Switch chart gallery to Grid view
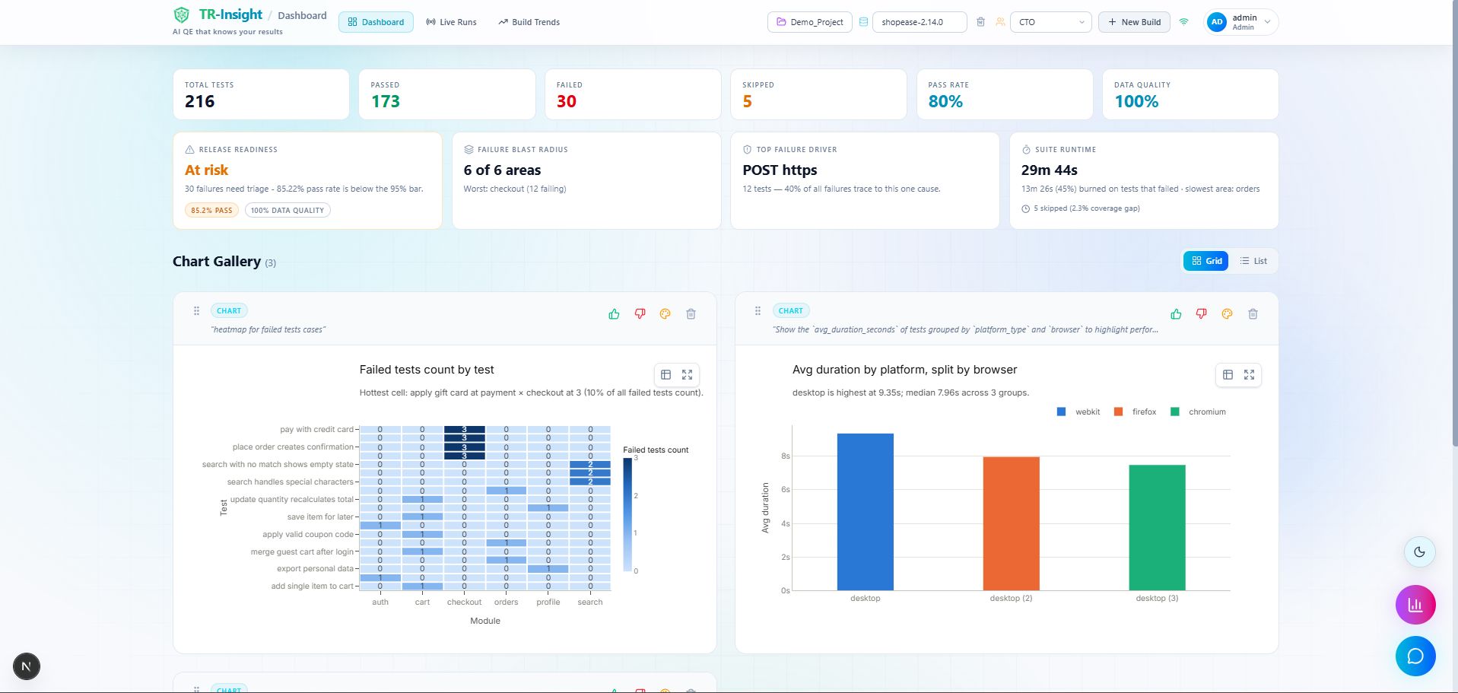 click(1206, 261)
